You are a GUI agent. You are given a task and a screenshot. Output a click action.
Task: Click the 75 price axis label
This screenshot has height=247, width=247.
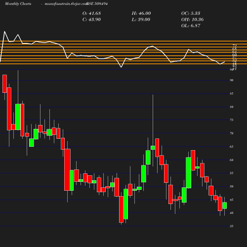click(x=232, y=120)
